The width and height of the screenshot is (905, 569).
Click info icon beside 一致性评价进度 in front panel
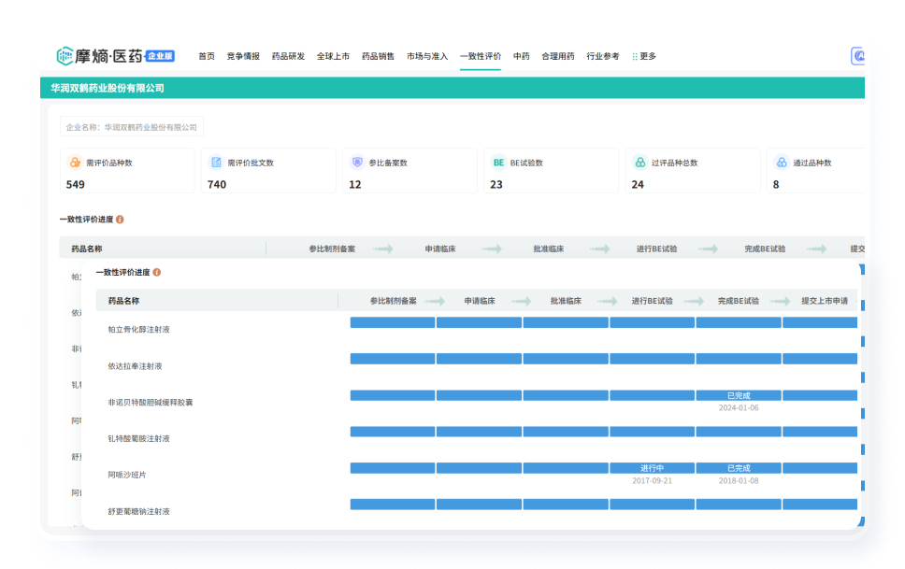[157, 273]
